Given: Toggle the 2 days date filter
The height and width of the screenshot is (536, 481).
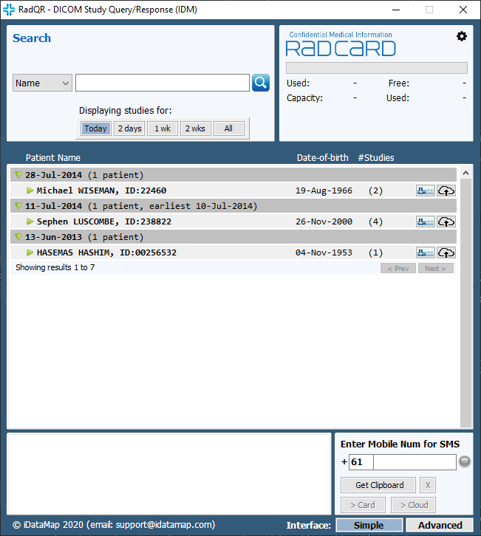Looking at the screenshot, I should click(x=129, y=128).
